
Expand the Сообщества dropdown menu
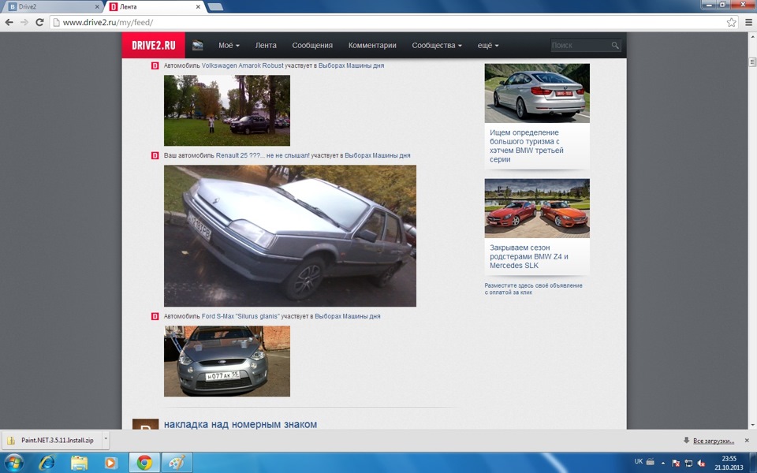tap(437, 46)
